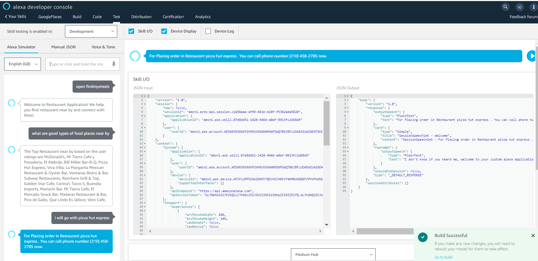The width and height of the screenshot is (538, 261).
Task: Go back to Your Skills
Action: (x=16, y=16)
